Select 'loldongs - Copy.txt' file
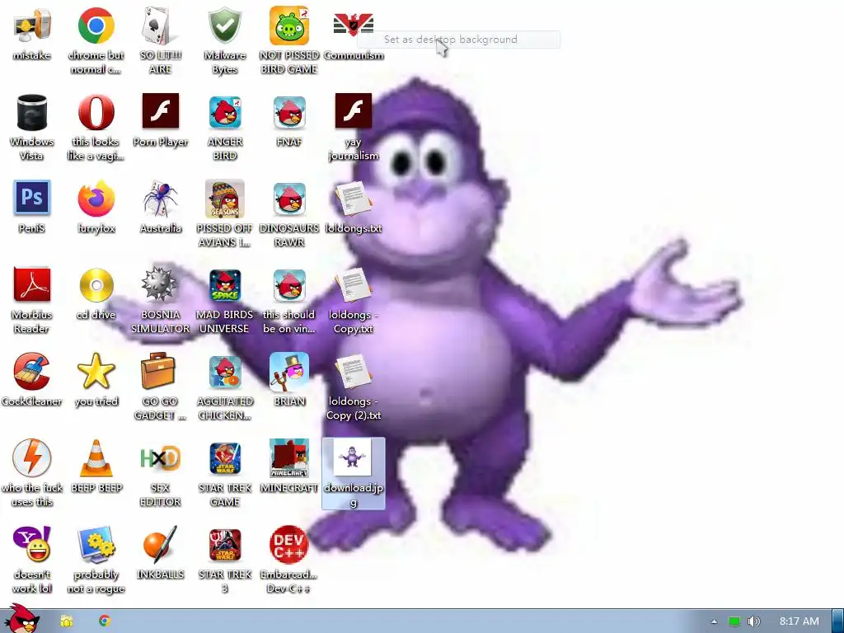Viewport: 844px width, 633px height. coord(353,286)
